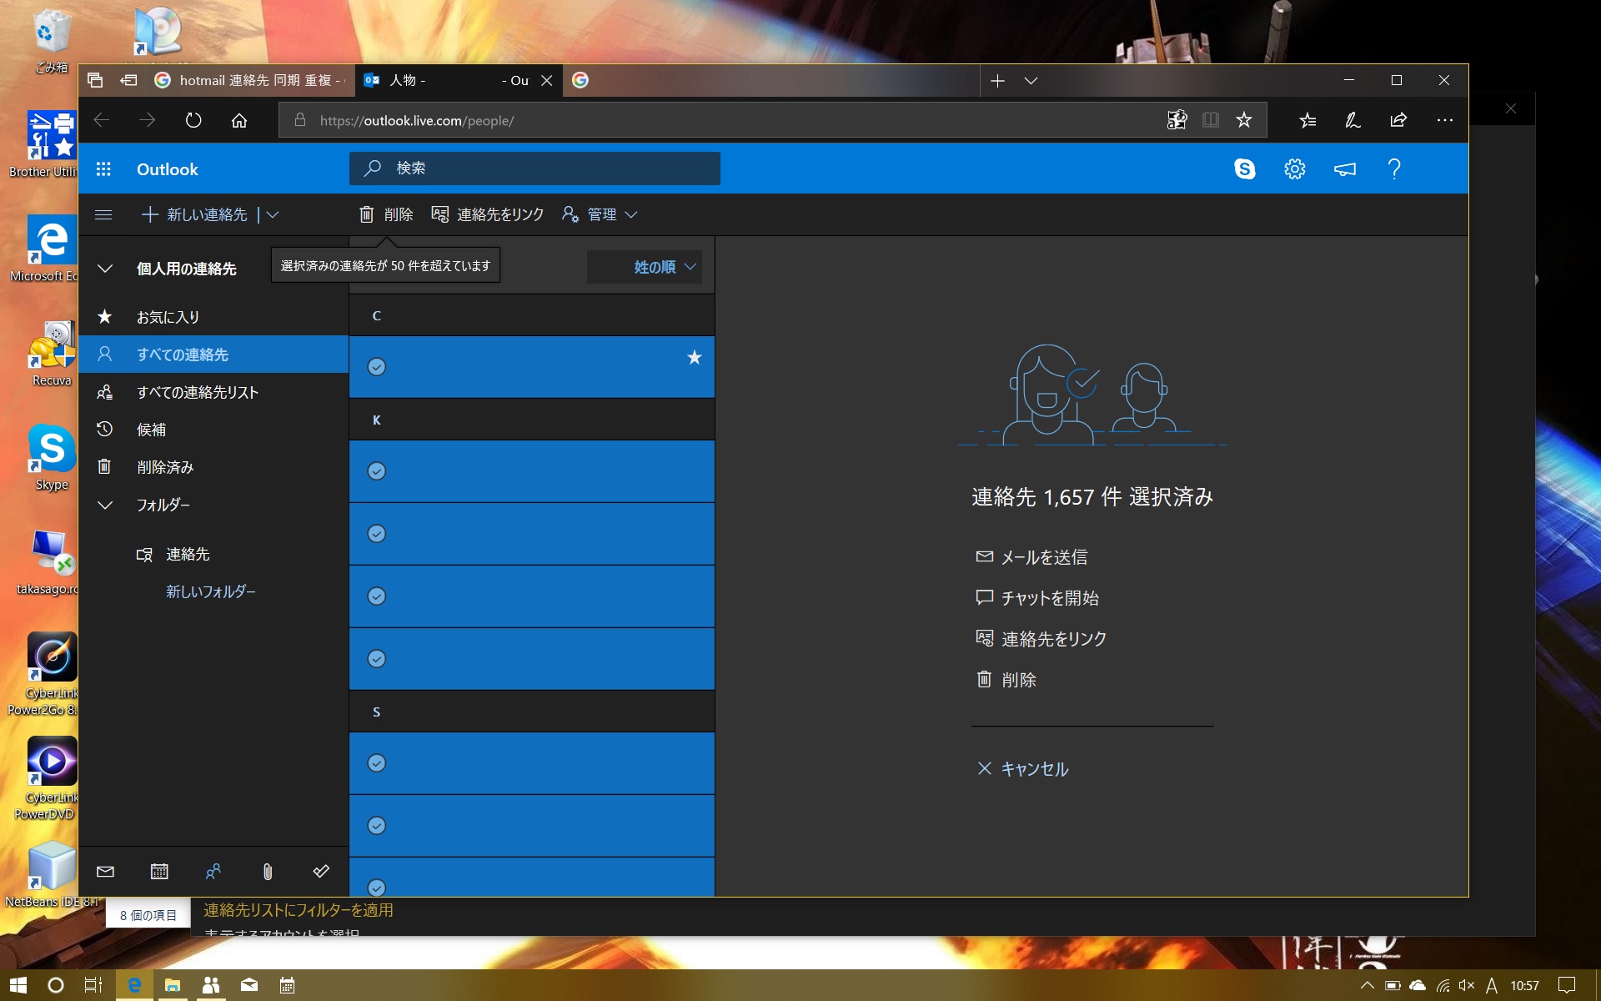1601x1001 pixels.
Task: Open the 姓の順 sort dropdown
Action: tap(645, 267)
